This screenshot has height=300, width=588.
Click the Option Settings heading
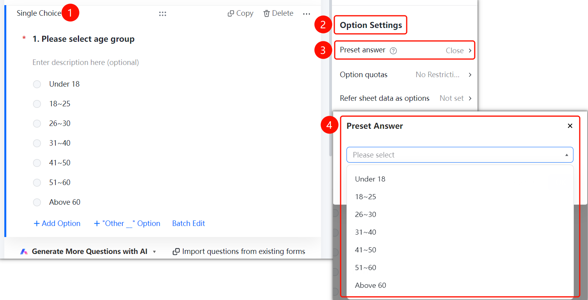pos(371,25)
